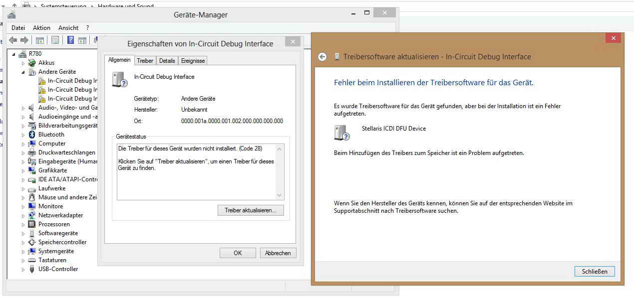Open the Aktion menu
Viewport: 634px width, 297px height.
point(41,28)
